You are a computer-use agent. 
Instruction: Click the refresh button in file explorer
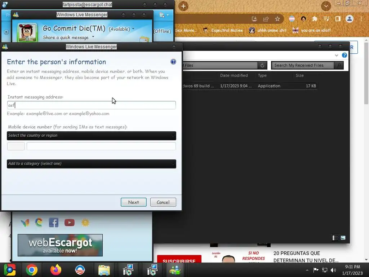[x=262, y=66]
